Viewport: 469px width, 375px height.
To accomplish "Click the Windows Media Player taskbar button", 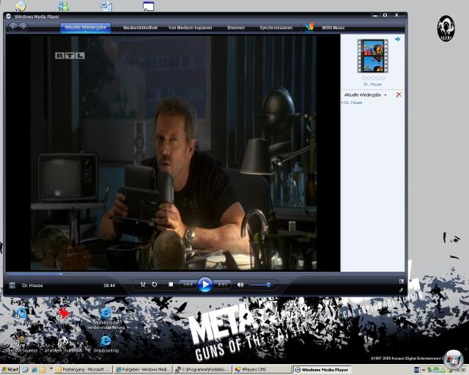I will [322, 370].
